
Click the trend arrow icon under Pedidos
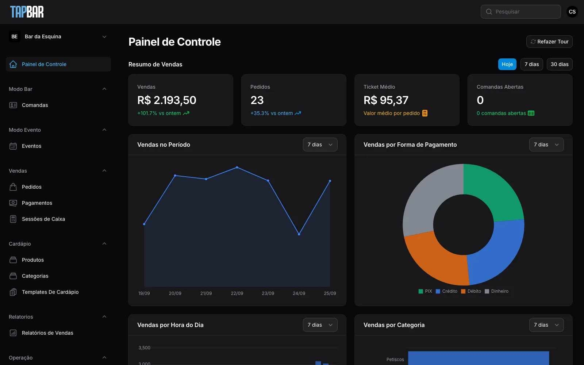pos(298,113)
